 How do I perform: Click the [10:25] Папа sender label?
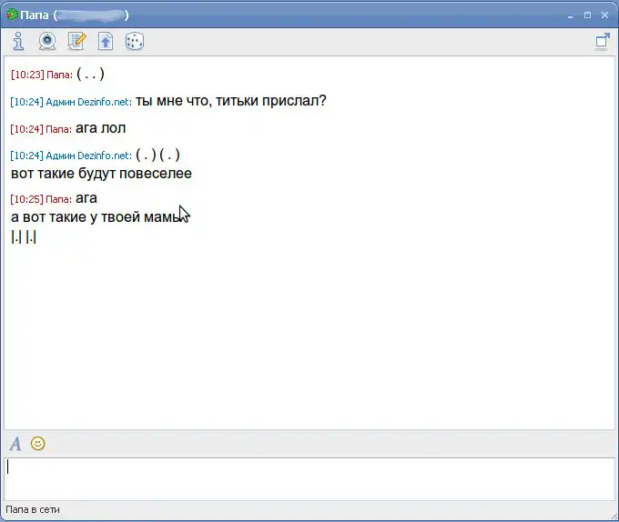[x=41, y=198]
